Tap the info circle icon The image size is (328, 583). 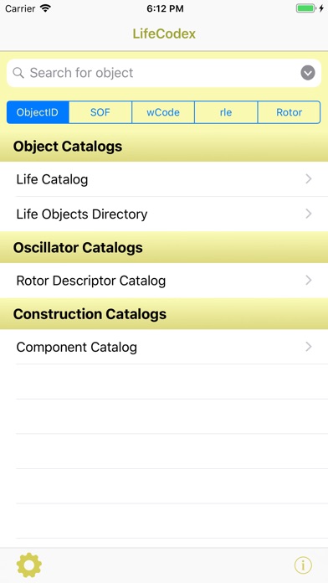click(x=303, y=565)
